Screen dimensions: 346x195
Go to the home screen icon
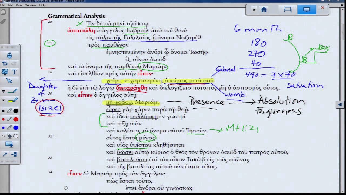click(264, 10)
